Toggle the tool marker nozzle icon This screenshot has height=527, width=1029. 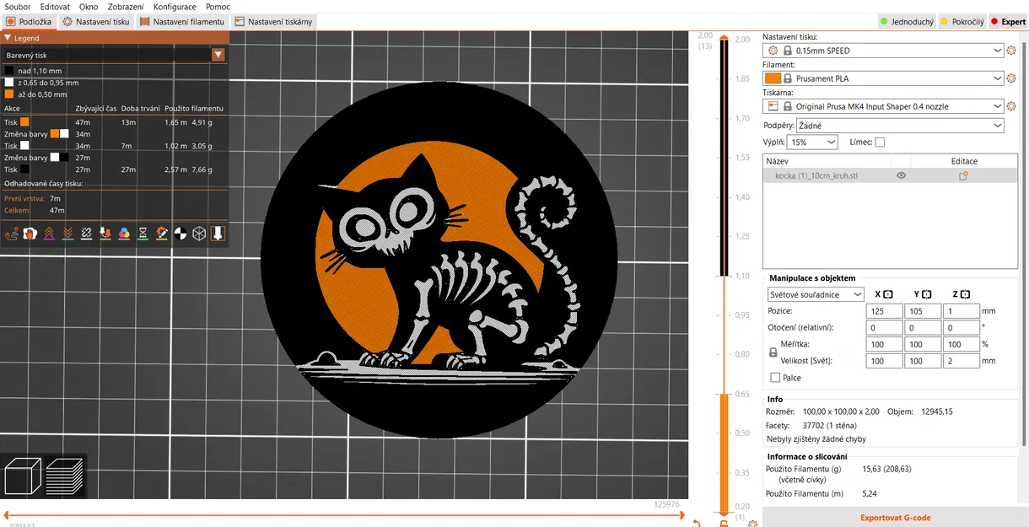tap(218, 234)
